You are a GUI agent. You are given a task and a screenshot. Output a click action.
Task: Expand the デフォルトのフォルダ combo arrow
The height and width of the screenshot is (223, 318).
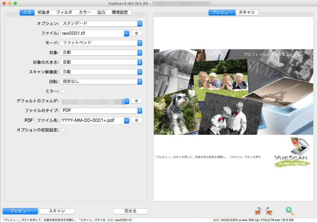point(126,101)
